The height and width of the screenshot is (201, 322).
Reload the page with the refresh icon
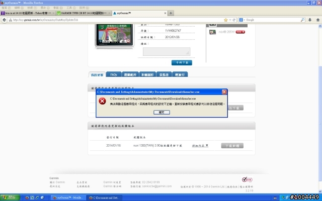click(x=234, y=20)
